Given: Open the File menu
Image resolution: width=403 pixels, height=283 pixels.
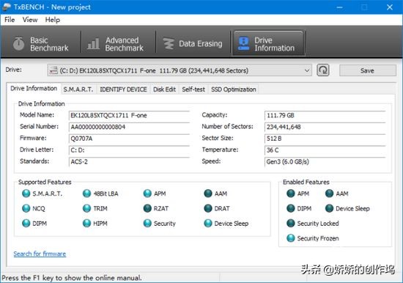Looking at the screenshot, I should [10, 20].
